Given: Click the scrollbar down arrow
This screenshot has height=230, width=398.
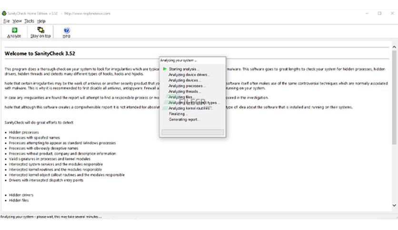Looking at the screenshot, I should coord(394,205).
